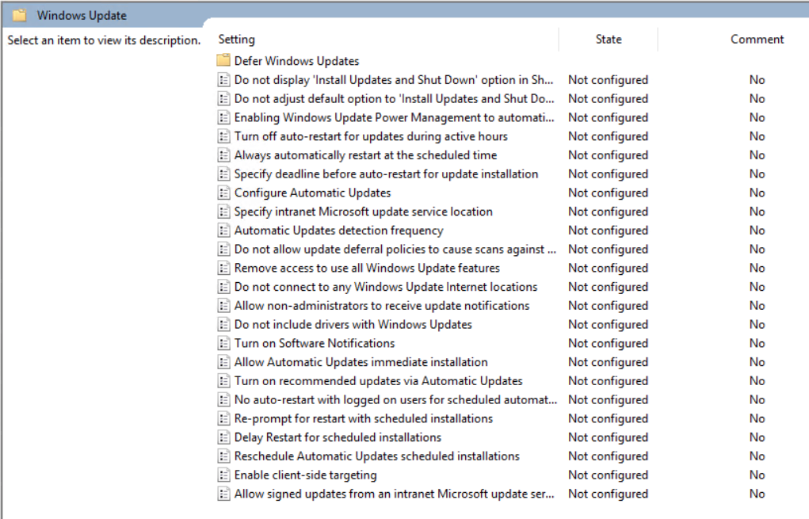This screenshot has width=809, height=519.
Task: Sort by the Comment column header
Action: tap(757, 39)
